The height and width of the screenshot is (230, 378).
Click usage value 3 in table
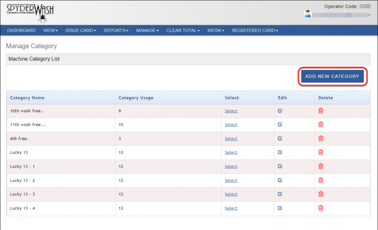[x=120, y=139]
